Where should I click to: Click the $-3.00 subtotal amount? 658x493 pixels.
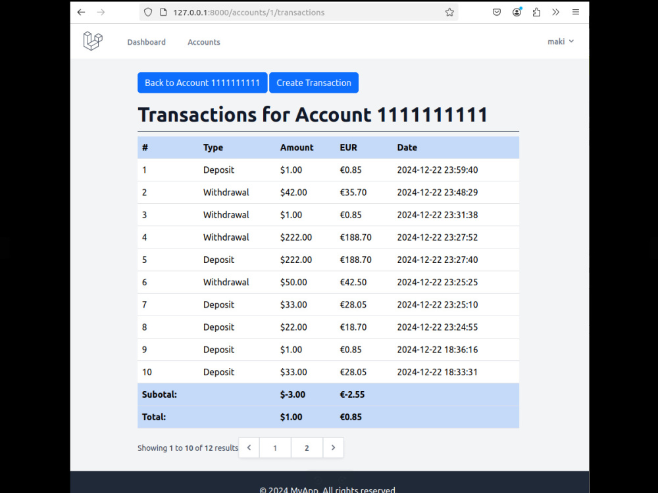tap(293, 394)
